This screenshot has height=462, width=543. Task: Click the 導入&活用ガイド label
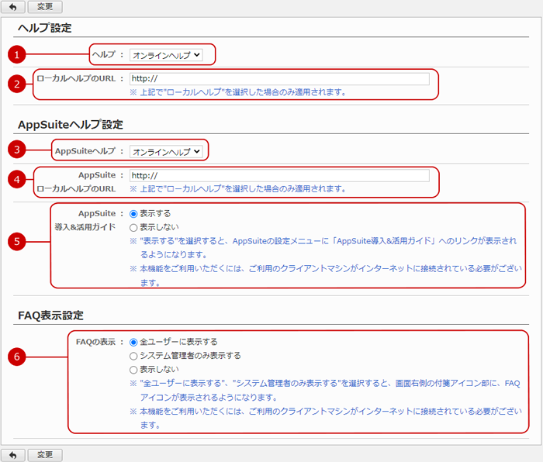(85, 227)
